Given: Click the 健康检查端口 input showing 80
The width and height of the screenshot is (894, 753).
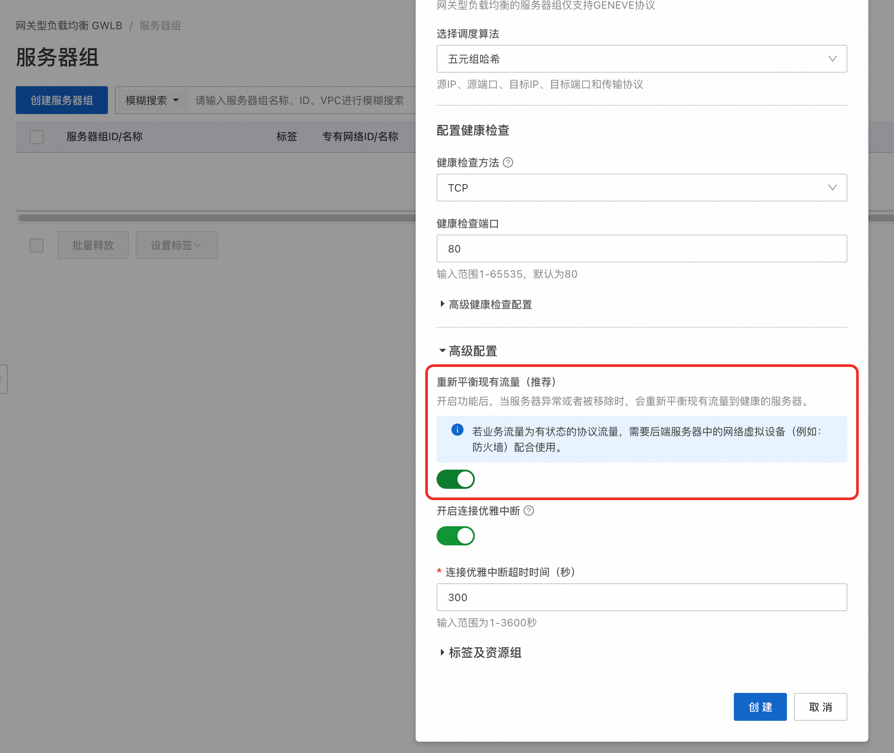Looking at the screenshot, I should pos(642,249).
